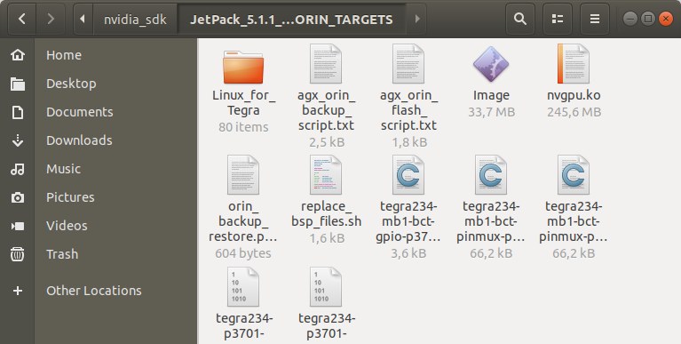
Task: Go to Videos in the sidebar
Action: (67, 226)
